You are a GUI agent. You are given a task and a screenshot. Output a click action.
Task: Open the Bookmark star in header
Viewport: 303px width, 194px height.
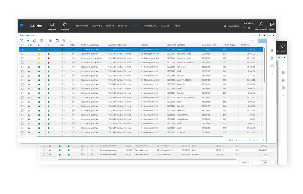tap(65, 25)
